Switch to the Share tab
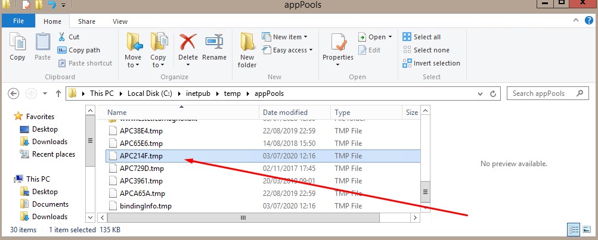The height and width of the screenshot is (240, 598). coord(86,21)
